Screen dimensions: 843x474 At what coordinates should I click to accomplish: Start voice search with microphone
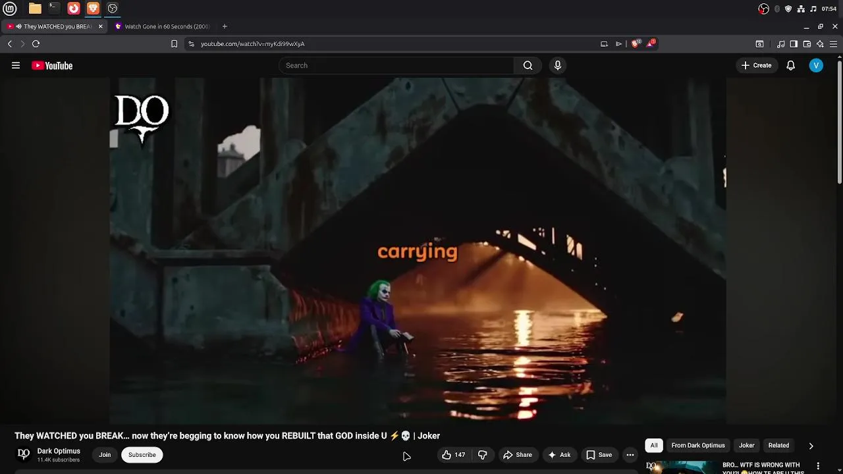[x=558, y=65]
